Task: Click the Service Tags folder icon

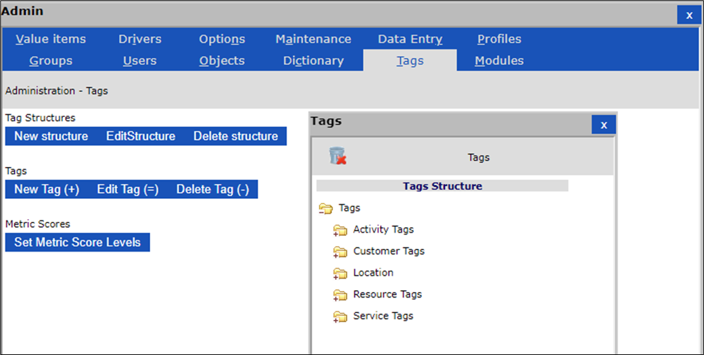Action: (x=339, y=317)
